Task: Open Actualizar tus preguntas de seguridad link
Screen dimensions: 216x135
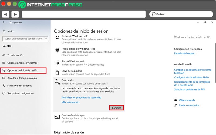Action: 81,97
